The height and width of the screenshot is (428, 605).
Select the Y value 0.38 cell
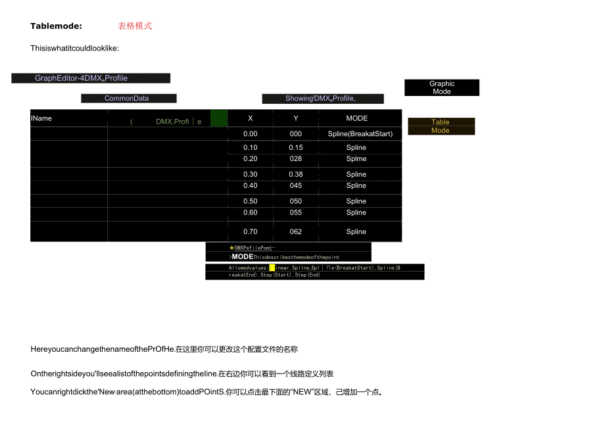pos(295,174)
